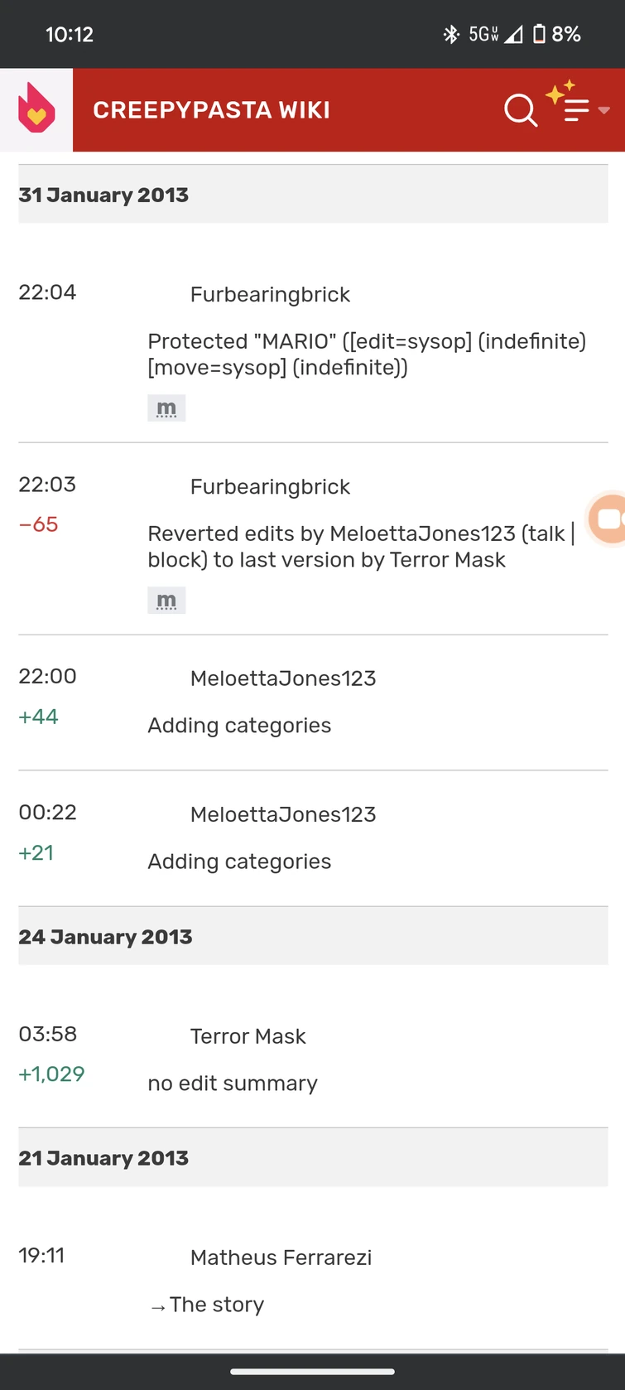Tap the orange floating chat bubble
Screen dimensions: 625x1390
click(x=608, y=519)
